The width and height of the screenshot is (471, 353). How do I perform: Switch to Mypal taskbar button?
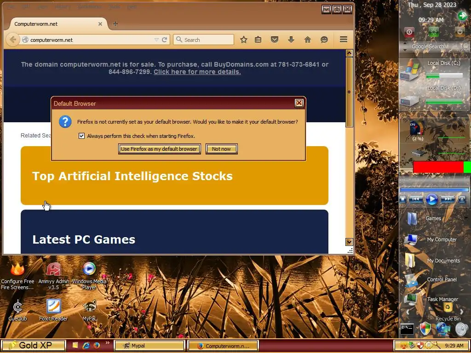pyautogui.click(x=149, y=346)
